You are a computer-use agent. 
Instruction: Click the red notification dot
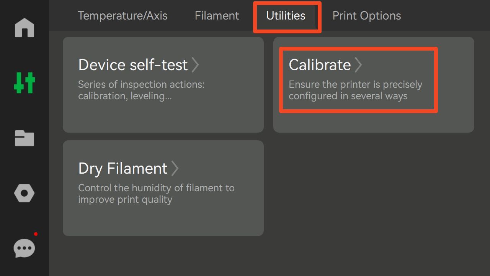[36, 234]
